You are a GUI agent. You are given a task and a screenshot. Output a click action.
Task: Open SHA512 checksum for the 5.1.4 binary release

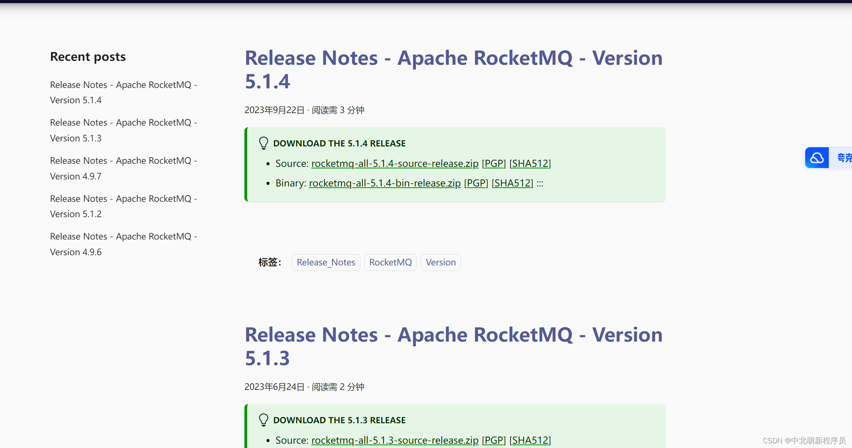pos(512,183)
